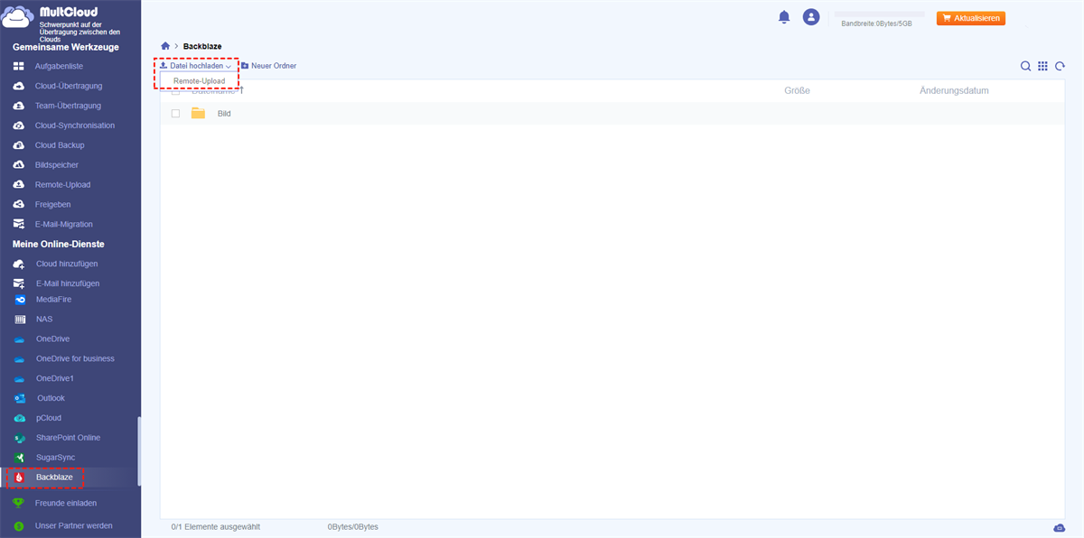This screenshot has height=538, width=1084.
Task: Click the Aktualisieren upgrade button
Action: [x=971, y=18]
